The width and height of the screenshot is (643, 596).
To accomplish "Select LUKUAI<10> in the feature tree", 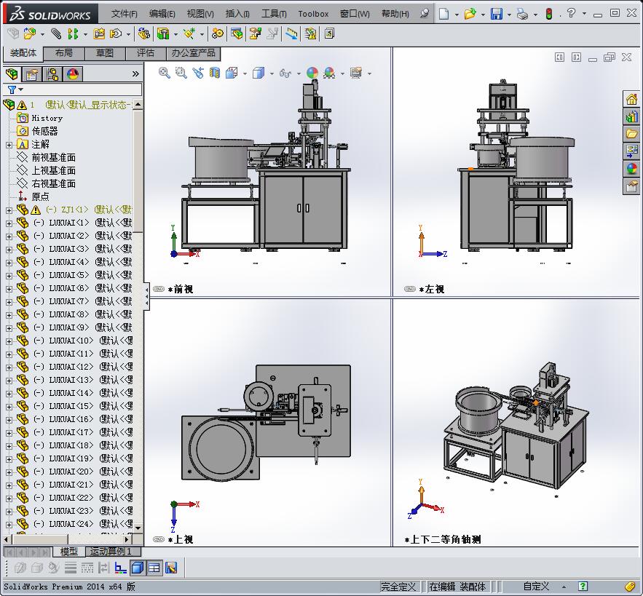I will (x=71, y=341).
